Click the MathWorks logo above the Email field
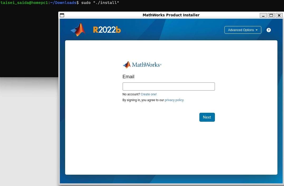 [x=142, y=65]
